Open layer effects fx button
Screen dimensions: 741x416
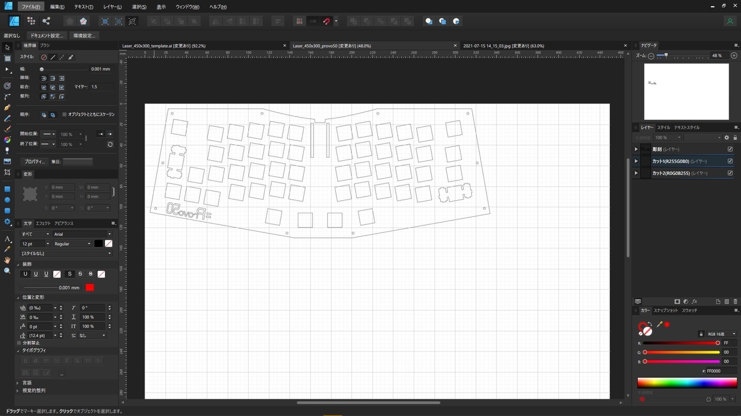pyautogui.click(x=694, y=301)
